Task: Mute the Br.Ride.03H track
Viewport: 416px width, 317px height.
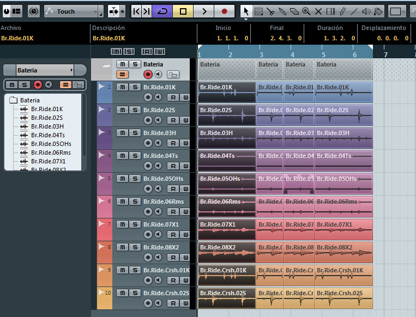Action: point(122,133)
